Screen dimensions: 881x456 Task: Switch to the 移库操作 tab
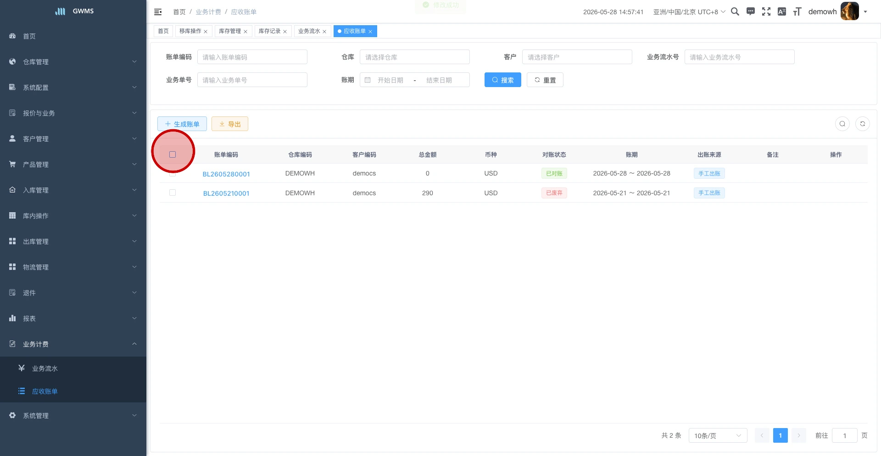click(x=190, y=31)
